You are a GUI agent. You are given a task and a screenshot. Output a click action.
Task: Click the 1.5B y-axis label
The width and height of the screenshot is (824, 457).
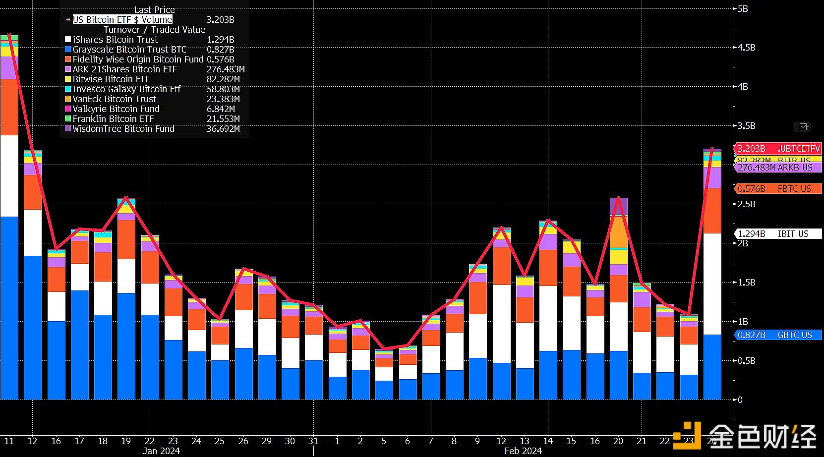pos(747,283)
